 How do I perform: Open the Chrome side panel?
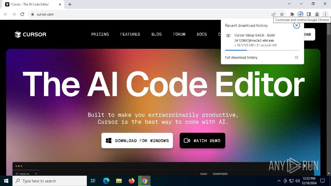click(x=309, y=14)
